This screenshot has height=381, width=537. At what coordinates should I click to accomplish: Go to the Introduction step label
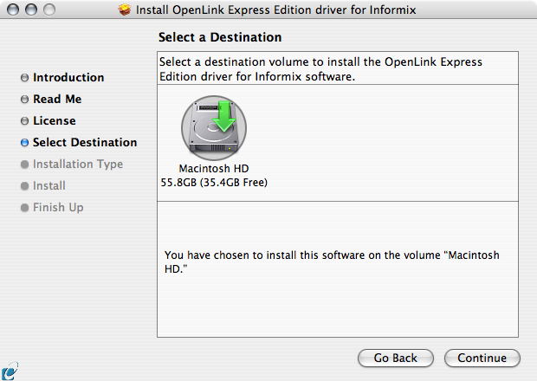pyautogui.click(x=68, y=77)
